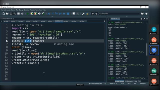This screenshot has width=160, height=90.
Task: Click the debug Step icon
Action: [53, 13]
